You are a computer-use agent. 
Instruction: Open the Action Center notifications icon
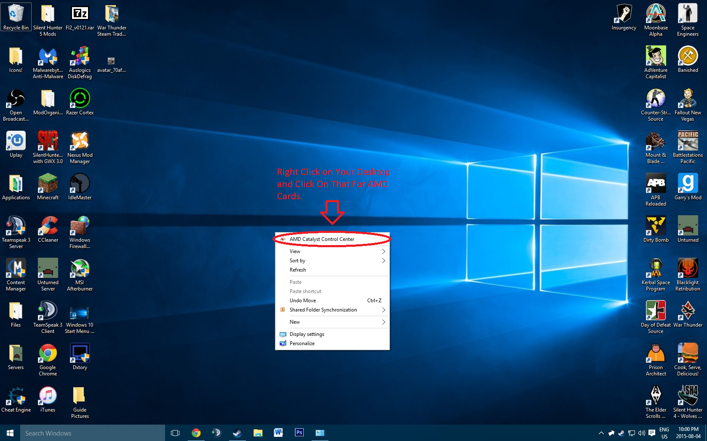pos(652,433)
